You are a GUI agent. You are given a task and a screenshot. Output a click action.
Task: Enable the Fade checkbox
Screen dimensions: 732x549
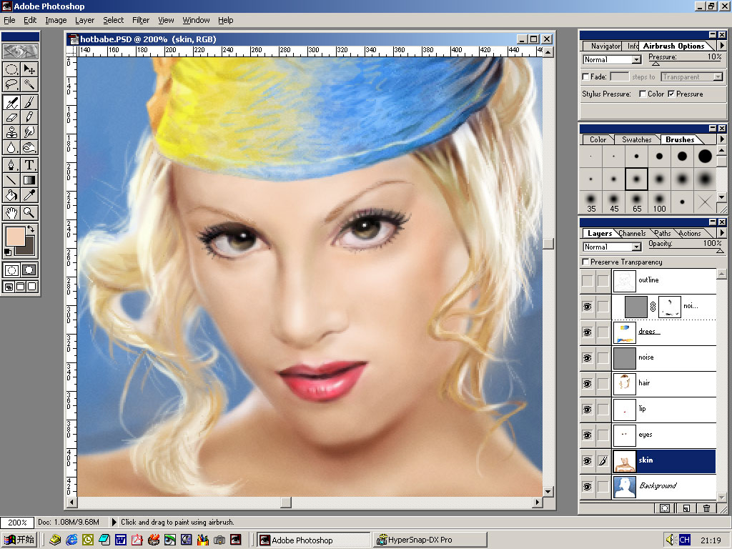[586, 76]
